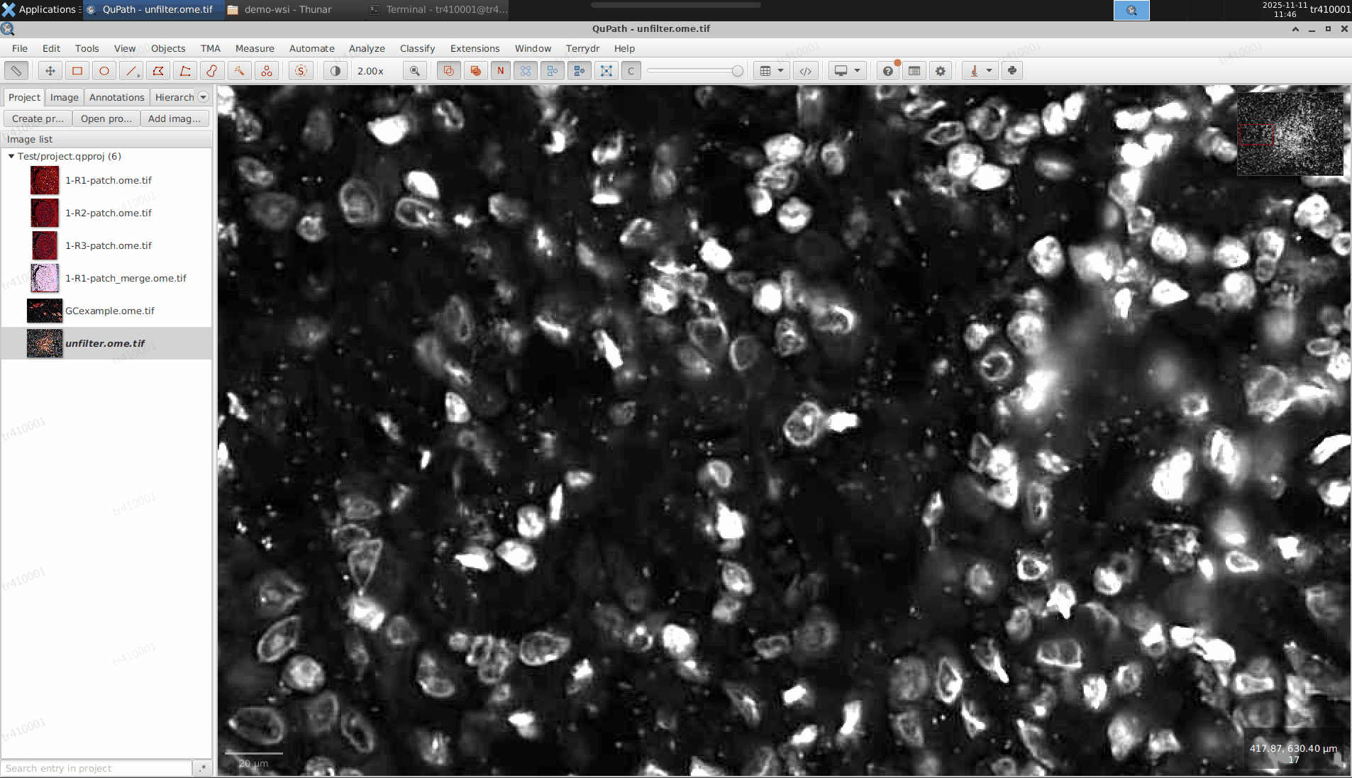1352x778 pixels.
Task: Open the Analyze menu
Action: tap(367, 48)
